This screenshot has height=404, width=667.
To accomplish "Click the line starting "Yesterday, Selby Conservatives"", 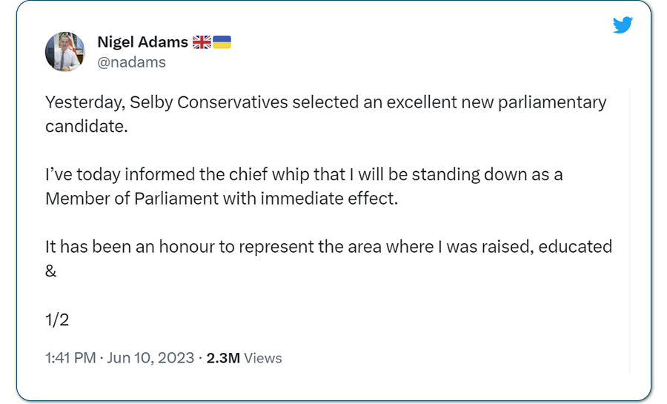I will click(326, 102).
